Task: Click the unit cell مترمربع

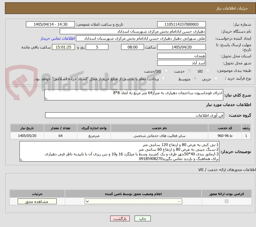Action: click(94, 136)
